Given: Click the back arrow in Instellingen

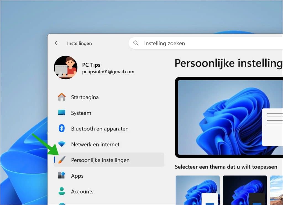Looking at the screenshot, I should (57, 43).
